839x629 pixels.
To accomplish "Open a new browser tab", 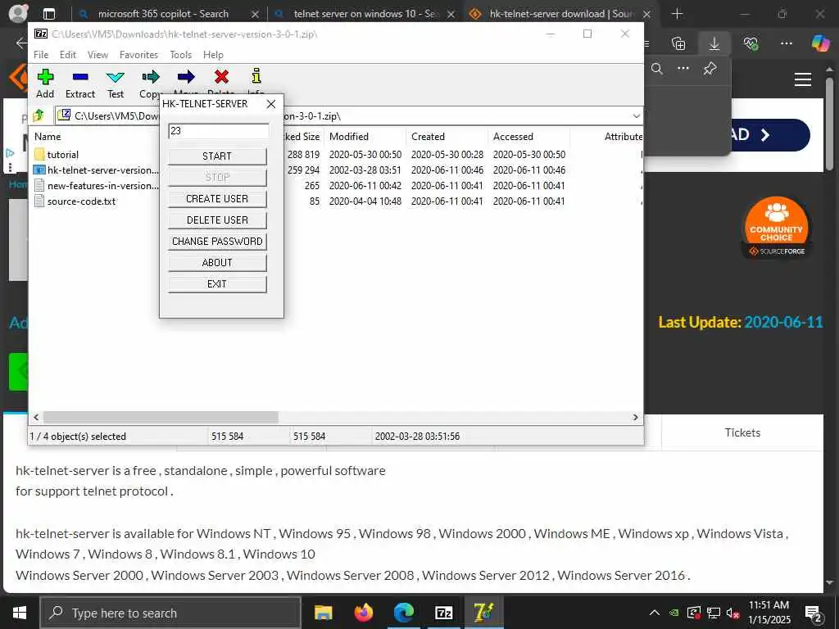I will point(678,14).
